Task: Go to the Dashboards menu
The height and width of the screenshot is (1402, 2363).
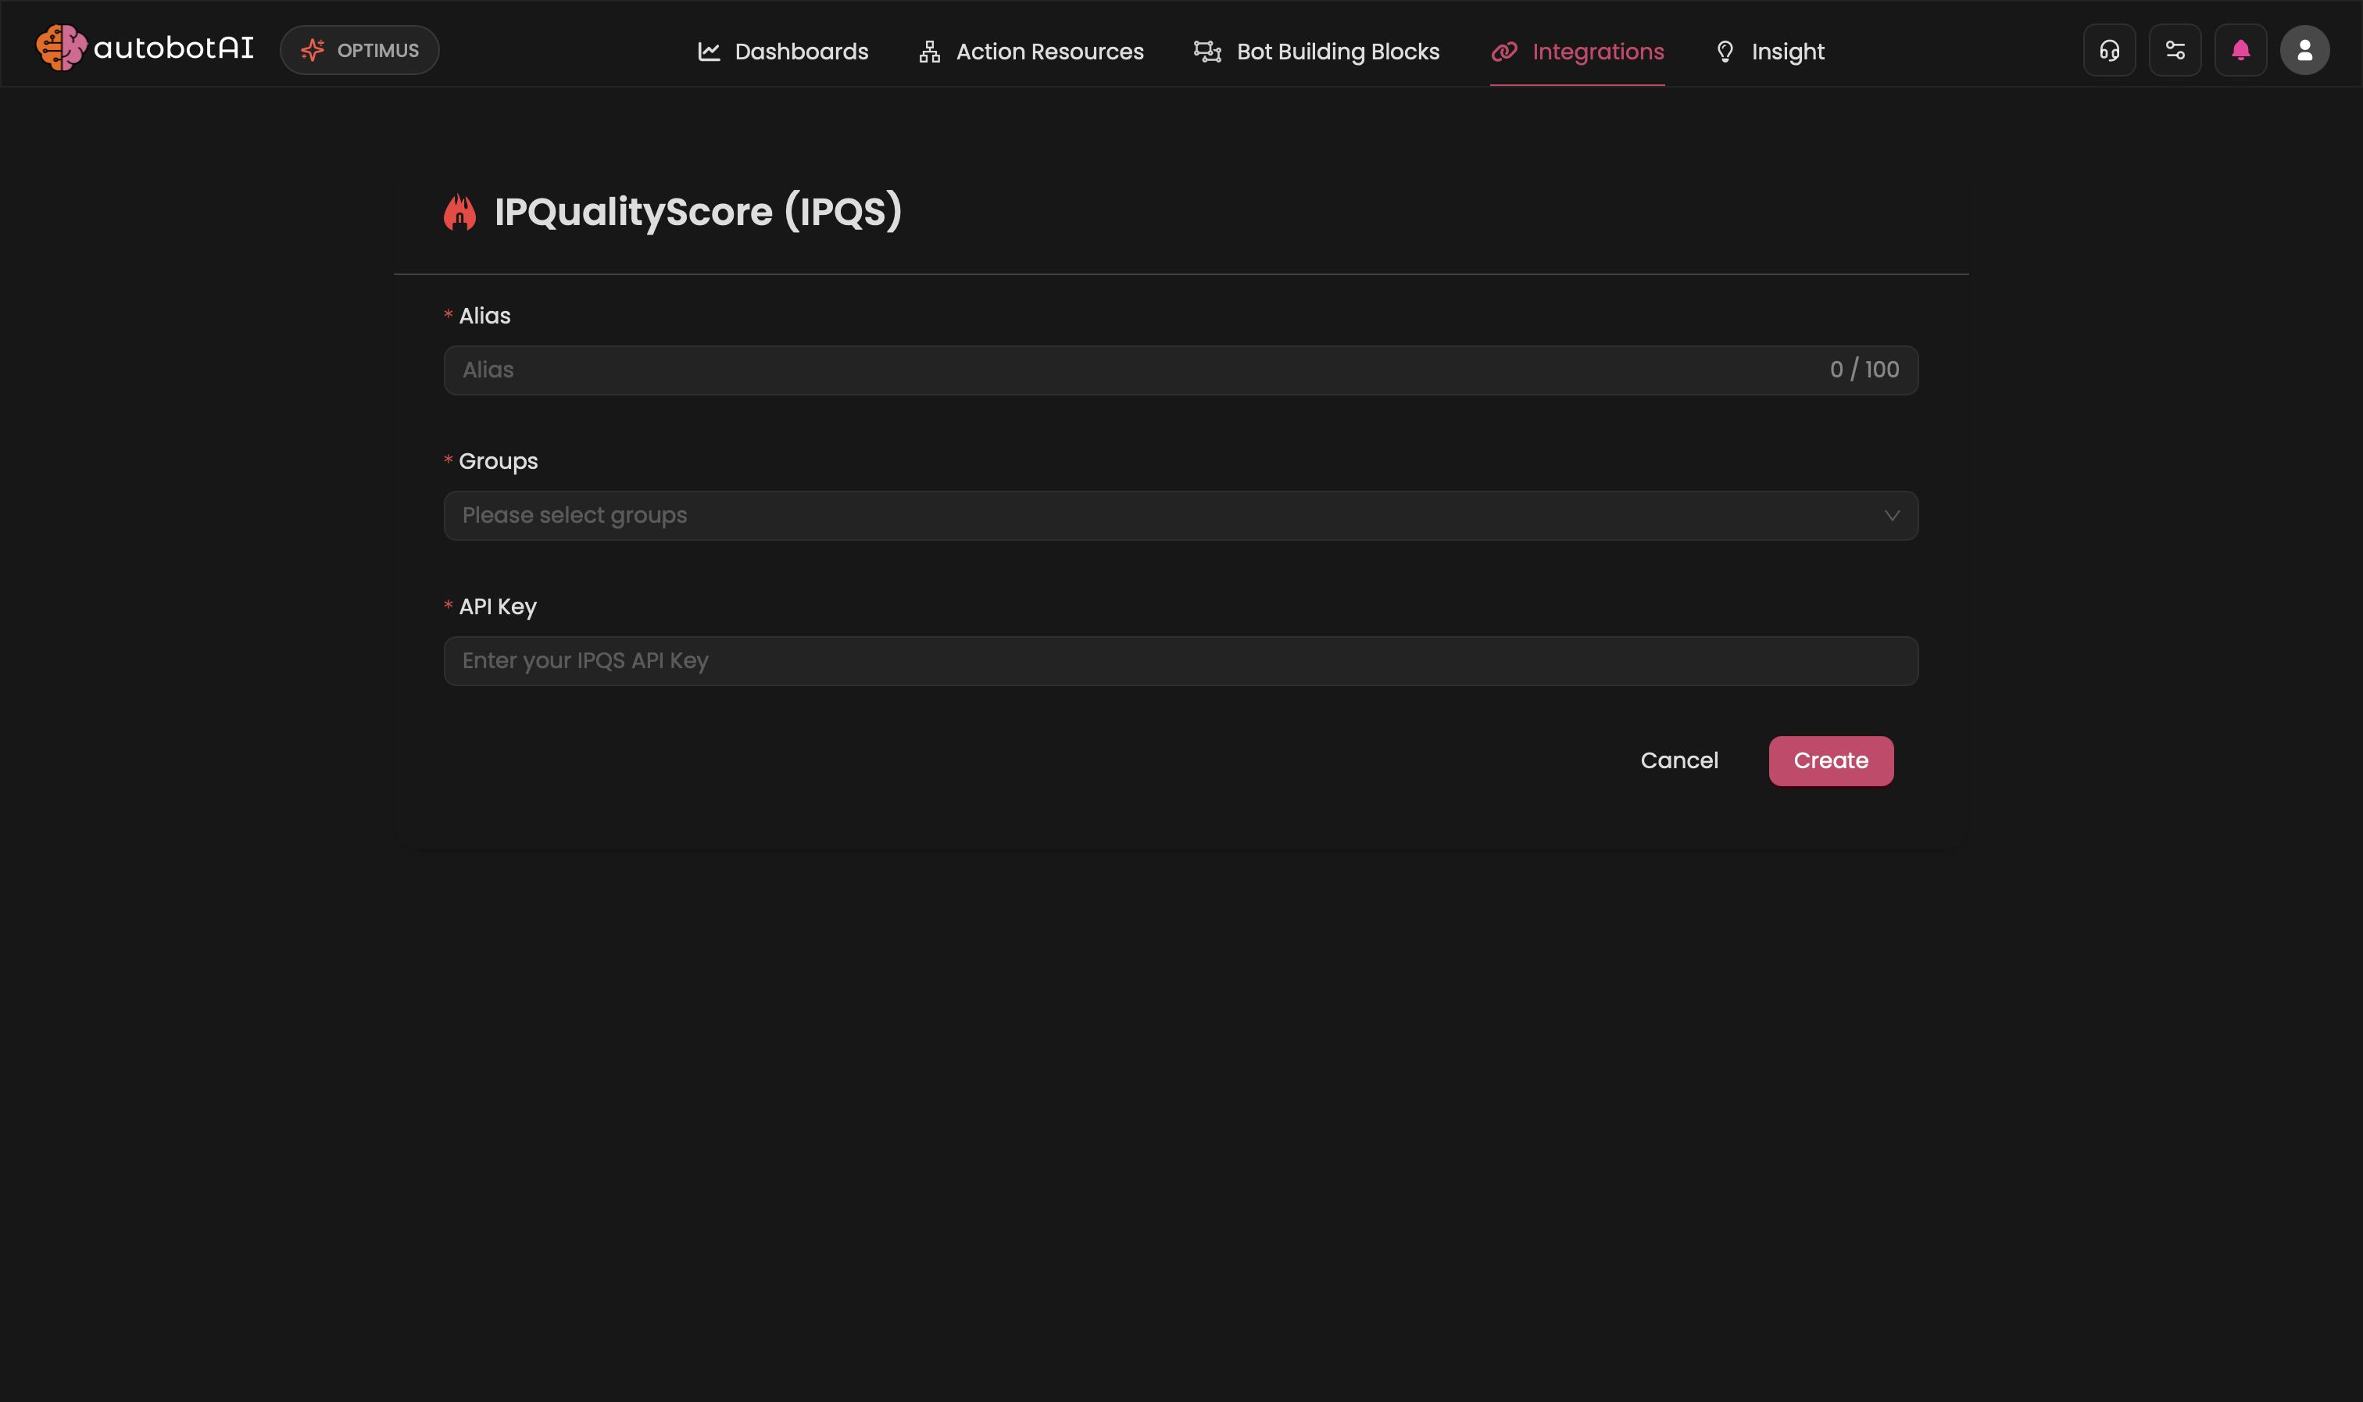Action: pyautogui.click(x=783, y=51)
